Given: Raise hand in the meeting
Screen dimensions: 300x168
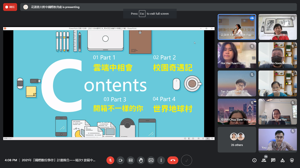Looking at the screenshot, I should pos(141,160).
